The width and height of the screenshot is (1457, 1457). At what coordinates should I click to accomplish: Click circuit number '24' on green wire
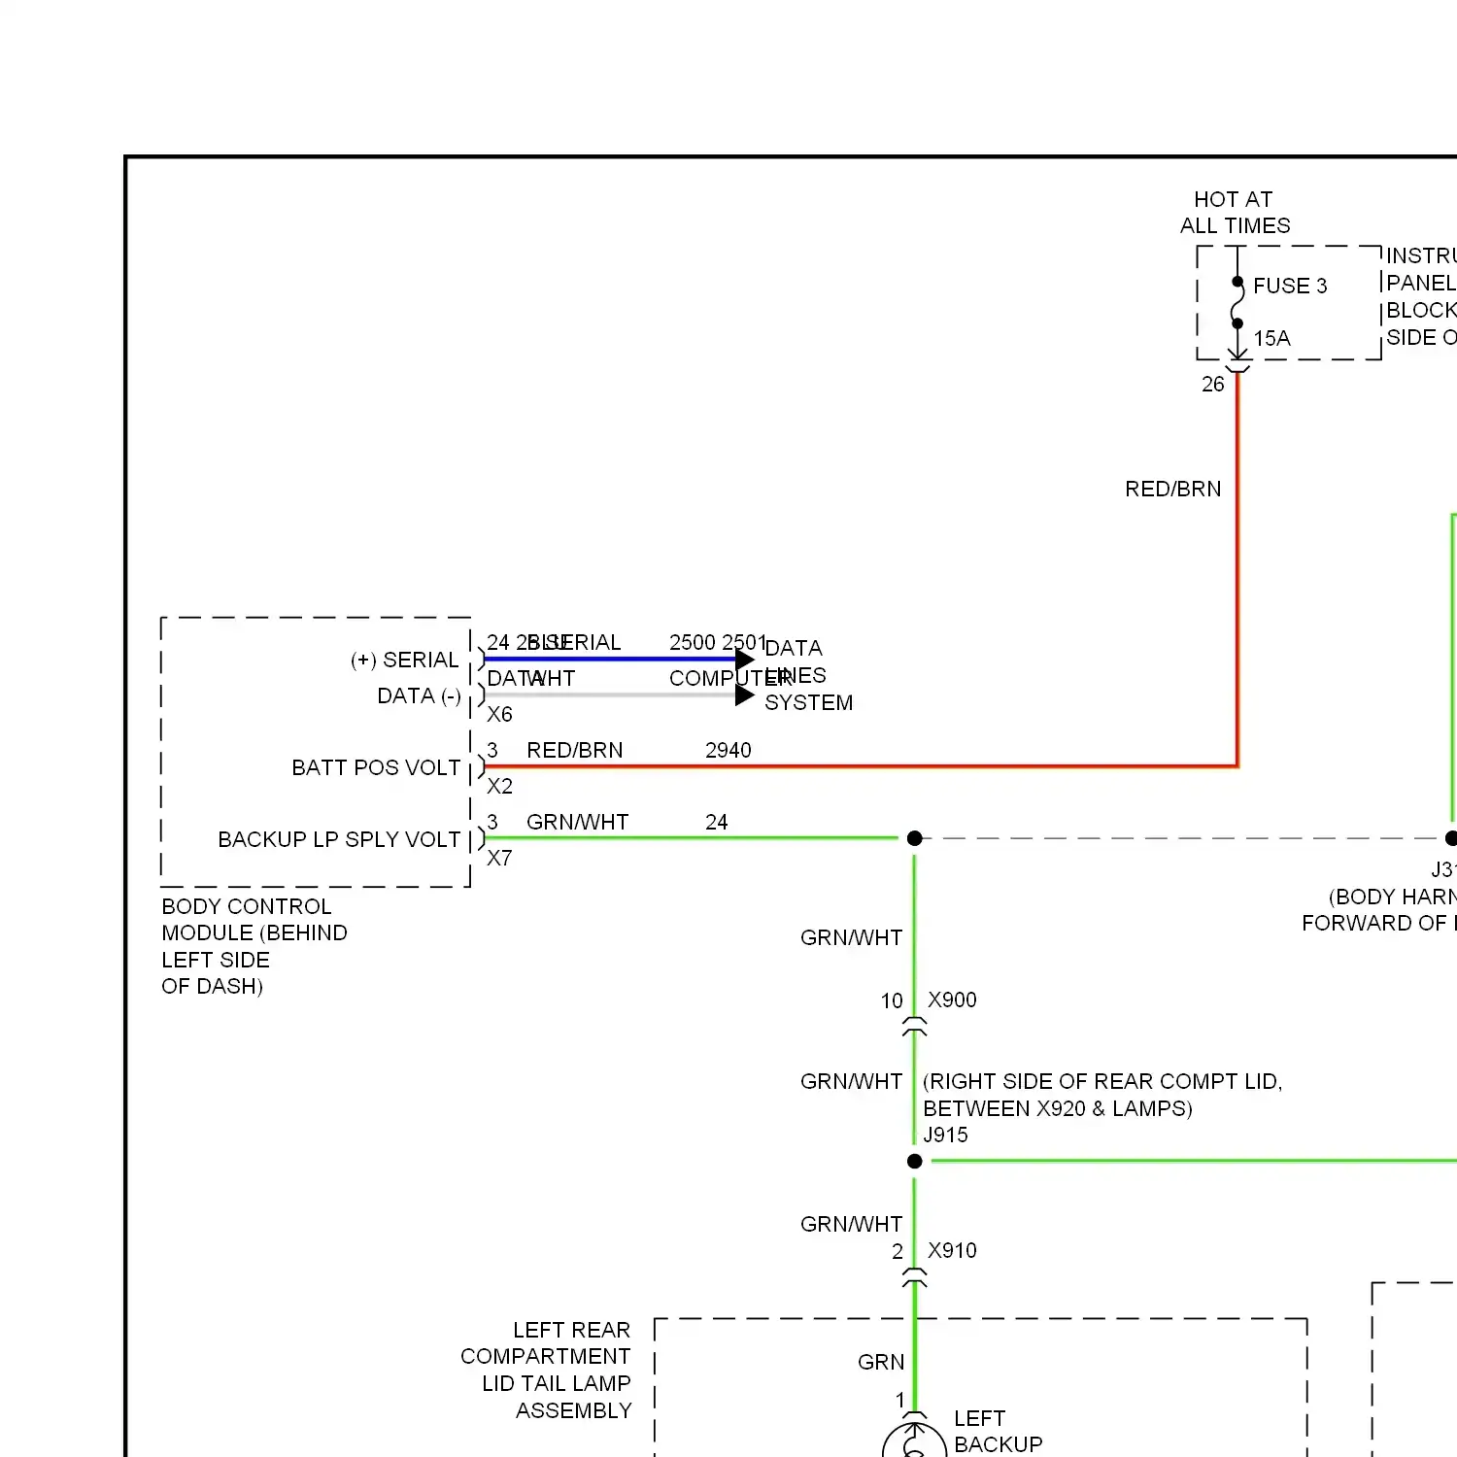[x=717, y=822]
